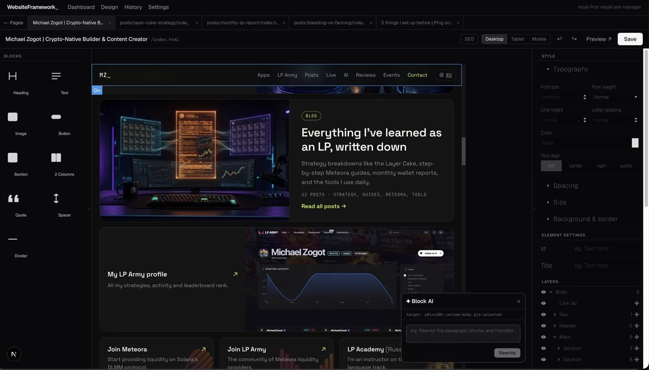Expand the Nav layer tree
Viewport: 649px width, 370px height.
click(554, 315)
